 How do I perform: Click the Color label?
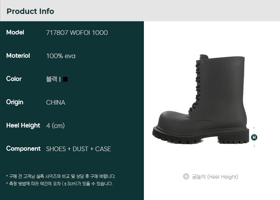(14, 79)
